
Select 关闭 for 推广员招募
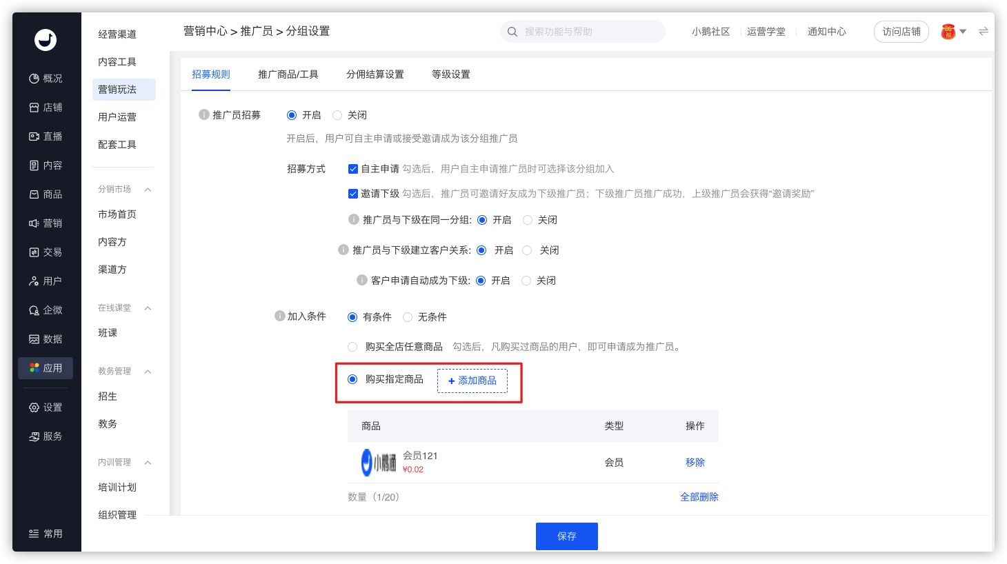coord(337,115)
